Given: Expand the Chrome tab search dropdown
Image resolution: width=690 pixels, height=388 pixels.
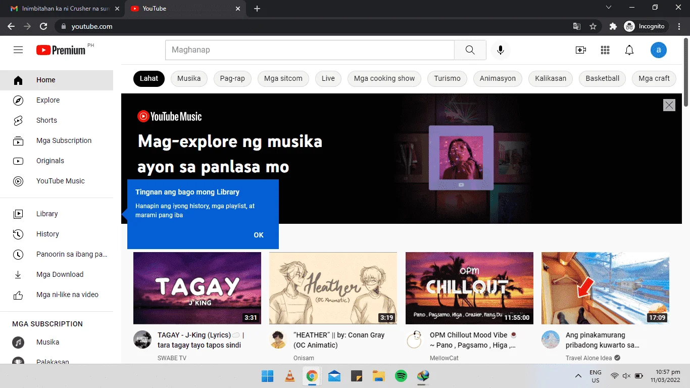Looking at the screenshot, I should (x=609, y=8).
